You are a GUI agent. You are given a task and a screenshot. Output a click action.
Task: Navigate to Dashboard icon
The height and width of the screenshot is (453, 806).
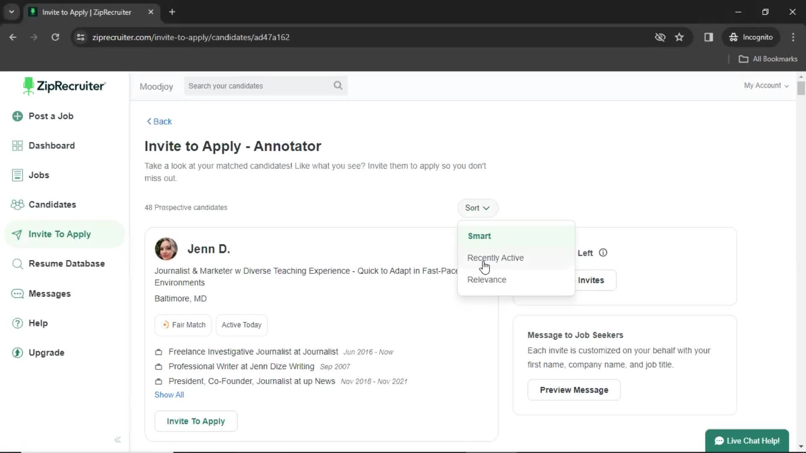[17, 146]
